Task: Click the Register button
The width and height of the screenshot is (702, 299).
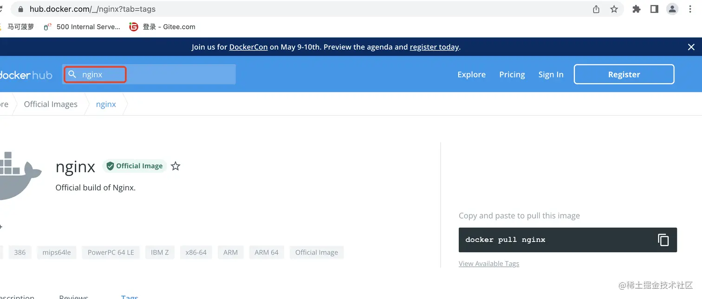Action: click(x=624, y=74)
